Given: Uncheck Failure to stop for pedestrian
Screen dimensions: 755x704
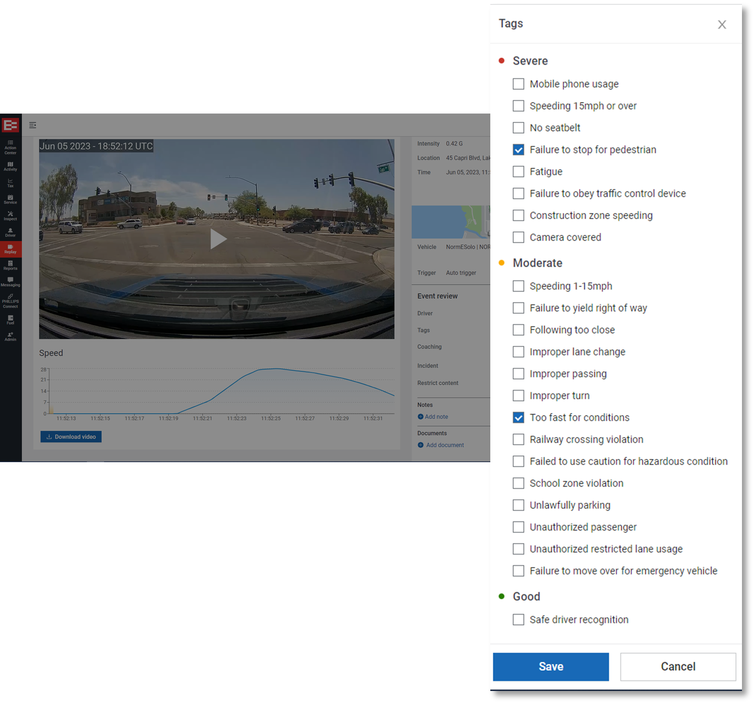Looking at the screenshot, I should coord(518,150).
